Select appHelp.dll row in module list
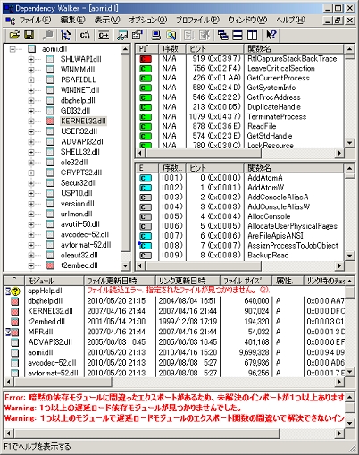Viewport: 359px width, 455px height. click(x=175, y=291)
